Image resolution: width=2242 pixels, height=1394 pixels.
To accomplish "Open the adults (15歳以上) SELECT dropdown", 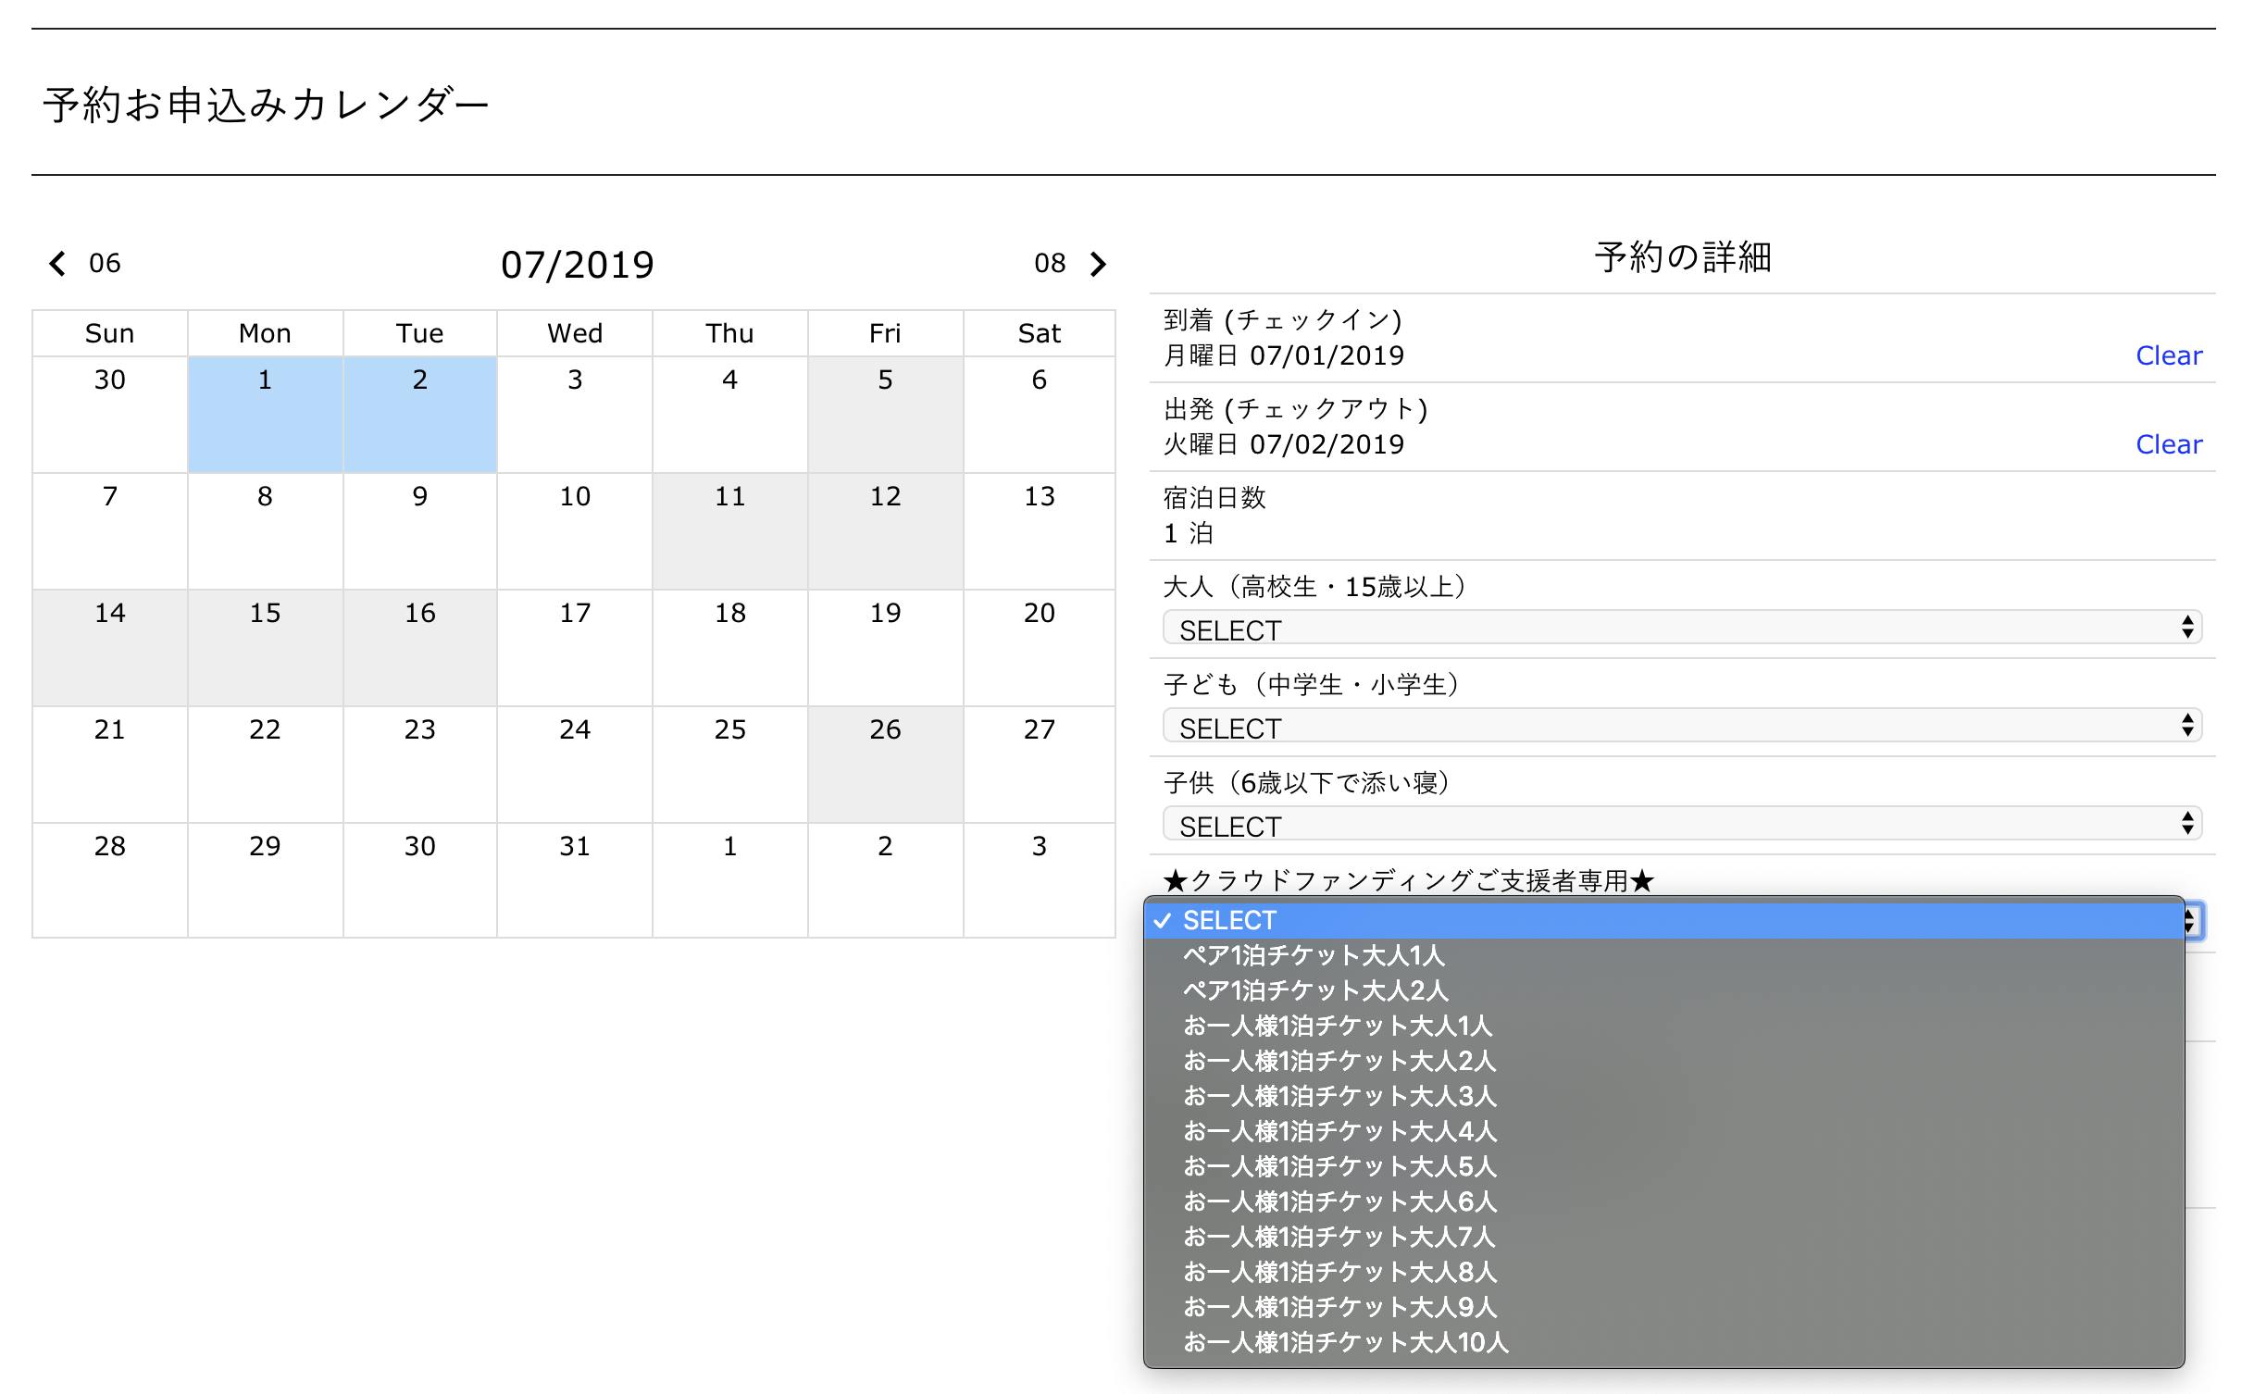I will point(1681,629).
